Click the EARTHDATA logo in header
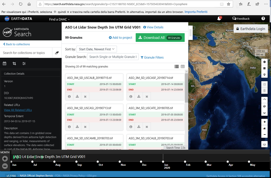 [x=18, y=19]
